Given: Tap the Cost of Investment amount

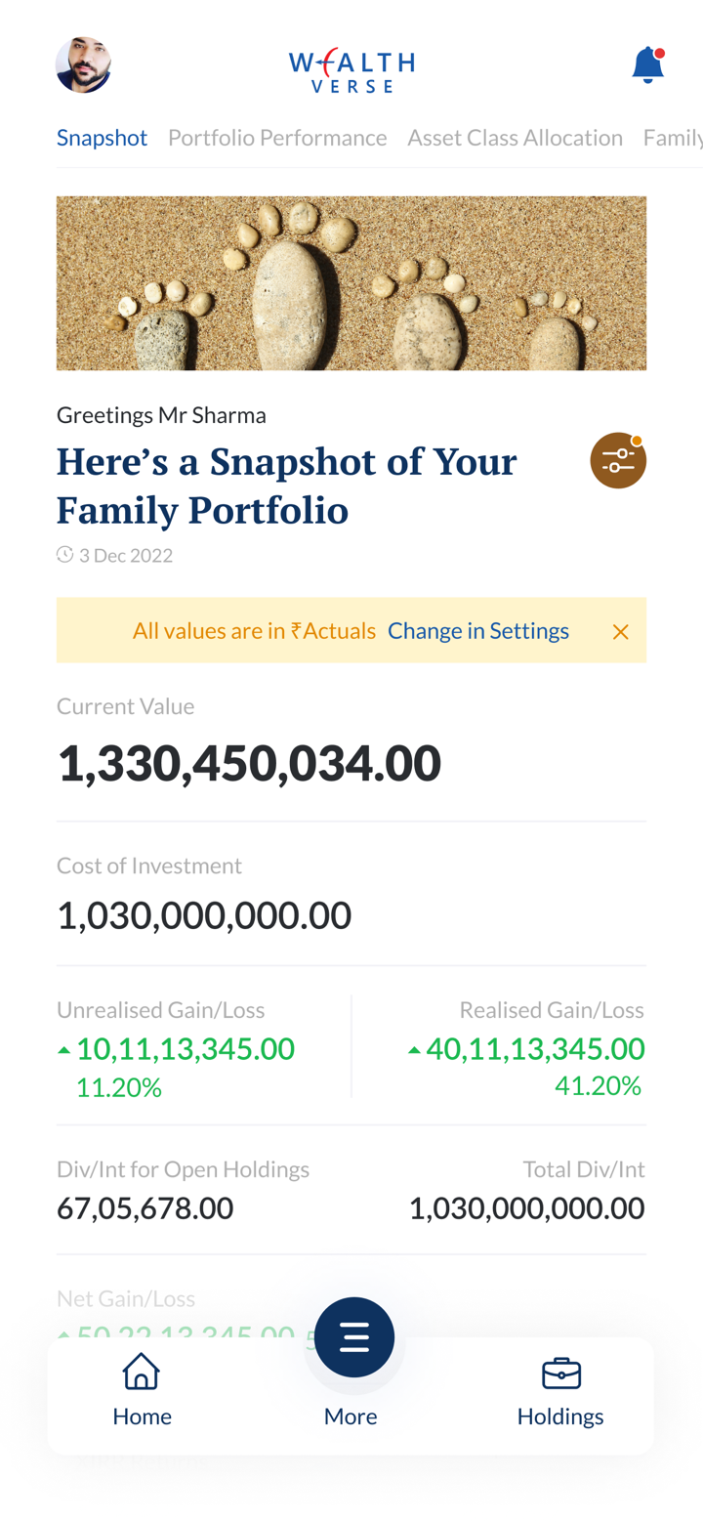Looking at the screenshot, I should click(204, 916).
